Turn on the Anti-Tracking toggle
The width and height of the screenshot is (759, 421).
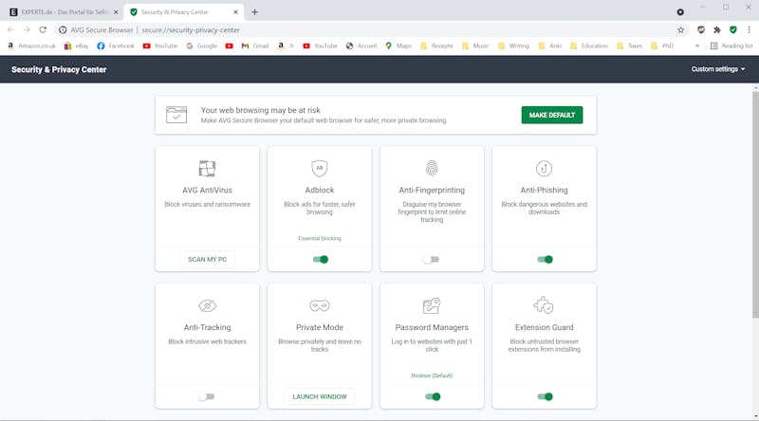coord(207,396)
